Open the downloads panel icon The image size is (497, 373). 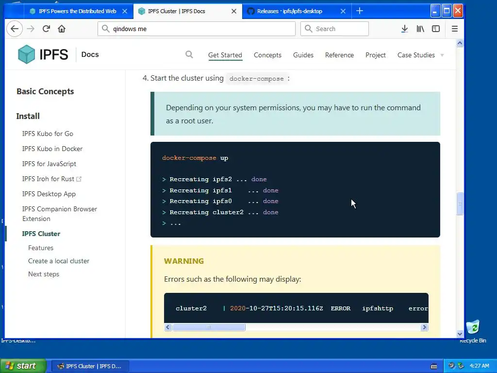(404, 29)
